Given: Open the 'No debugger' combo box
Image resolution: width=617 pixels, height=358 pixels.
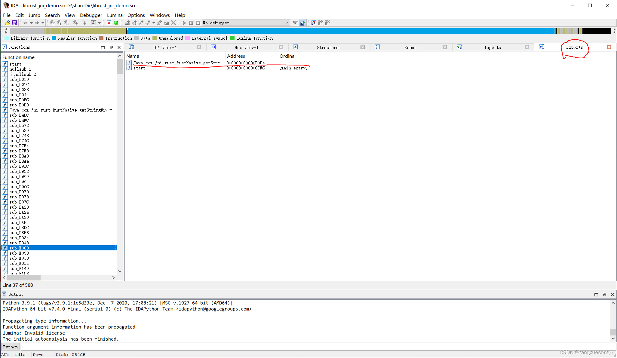Looking at the screenshot, I should coord(246,23).
